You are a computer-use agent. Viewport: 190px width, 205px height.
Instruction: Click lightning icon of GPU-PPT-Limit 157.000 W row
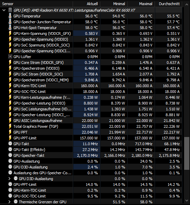[10, 138]
